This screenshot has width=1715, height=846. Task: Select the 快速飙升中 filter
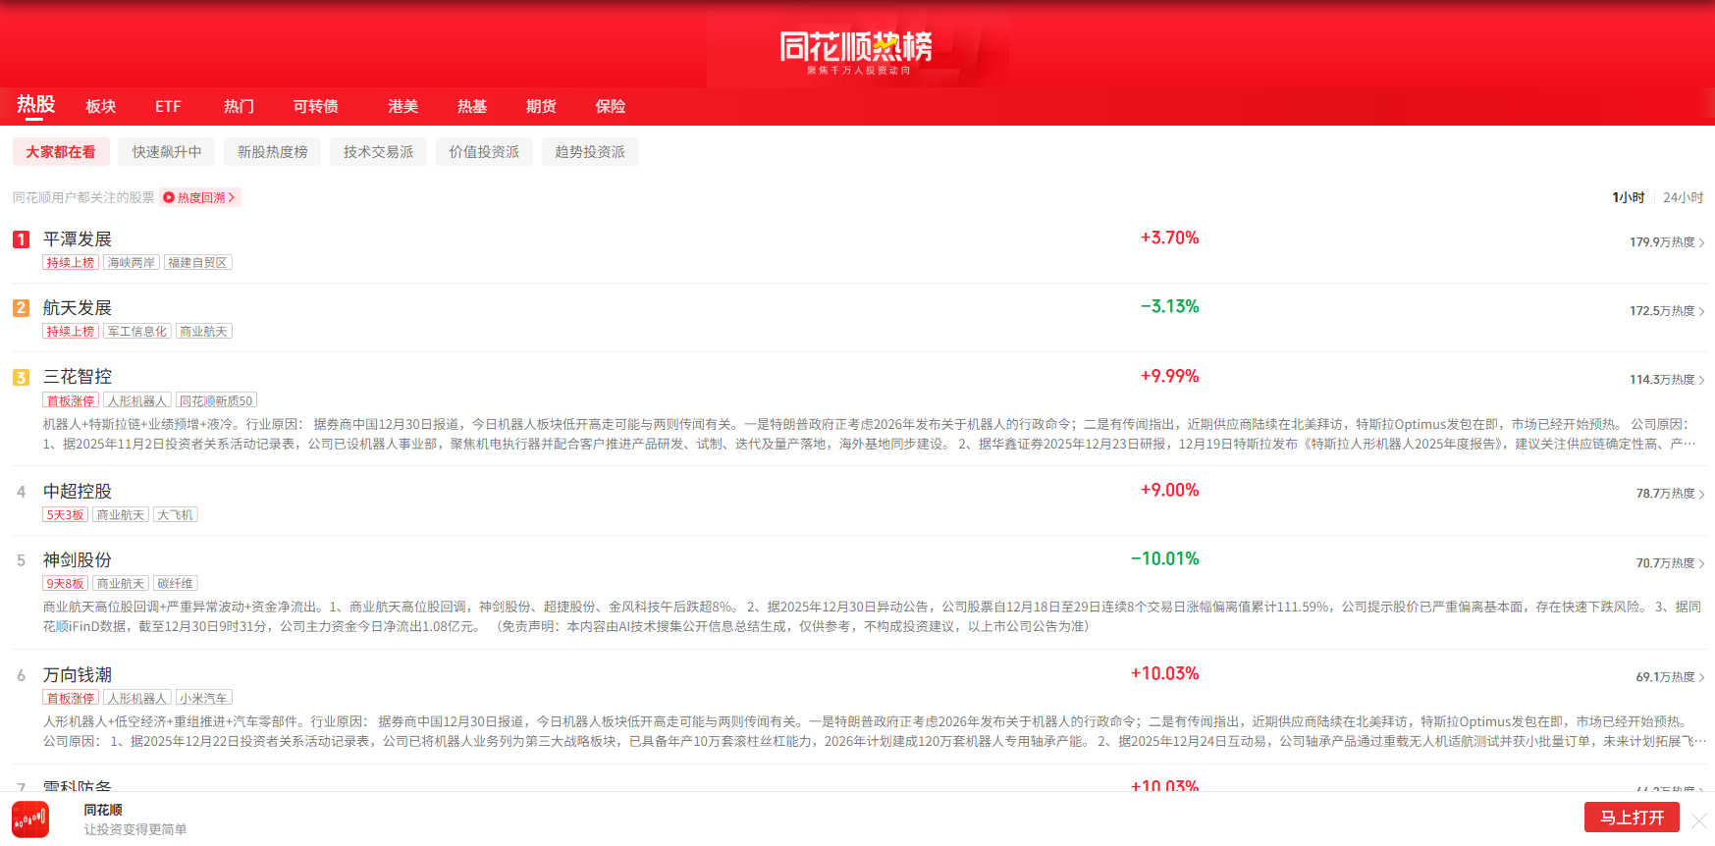[x=167, y=152]
